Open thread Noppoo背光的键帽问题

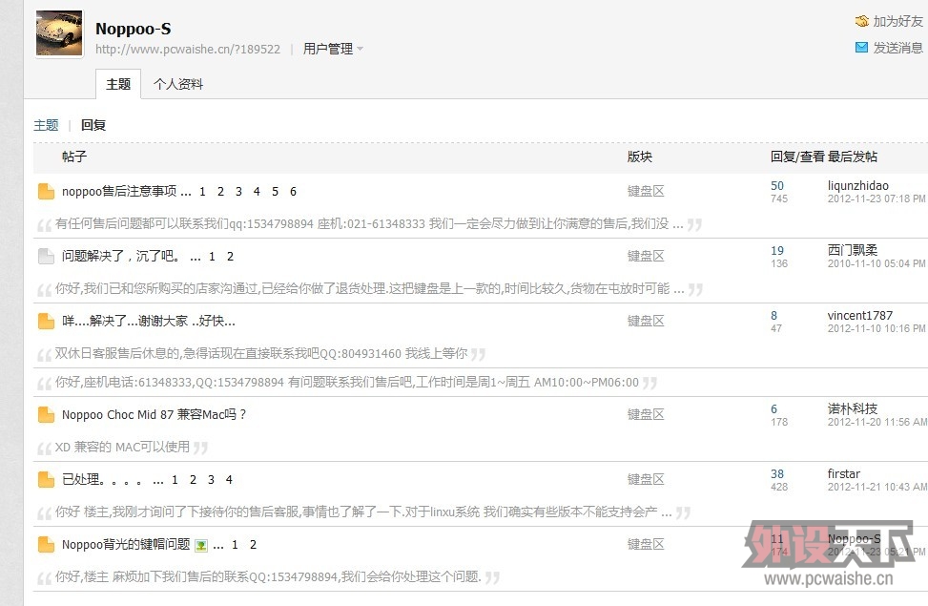point(126,544)
